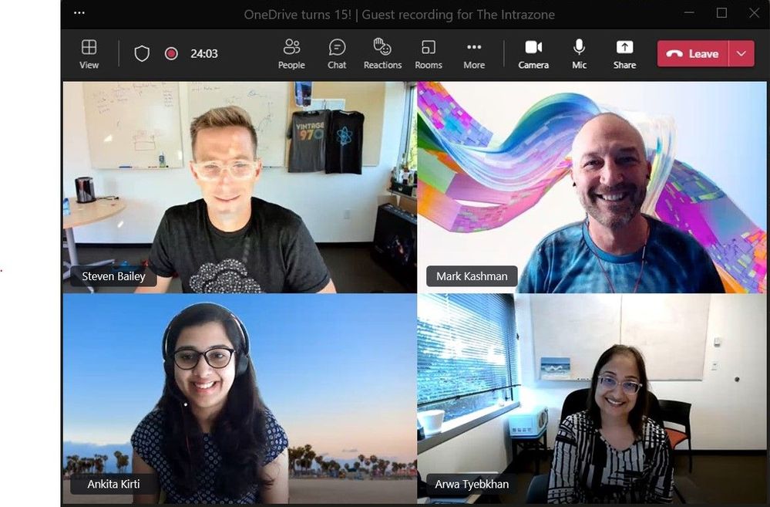Minimize the Teams meeting window
This screenshot has width=770, height=507.
pos(689,13)
